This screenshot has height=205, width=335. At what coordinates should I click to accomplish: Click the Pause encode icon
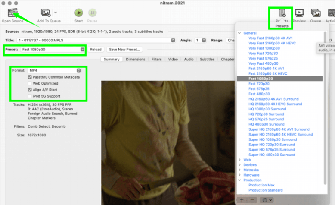[93, 13]
